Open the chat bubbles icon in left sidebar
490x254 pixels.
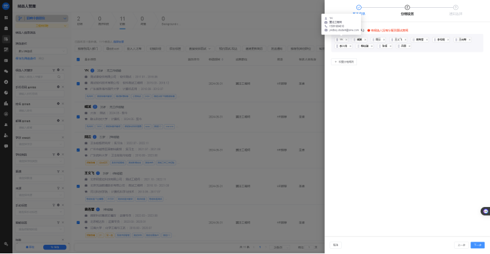[6, 71]
